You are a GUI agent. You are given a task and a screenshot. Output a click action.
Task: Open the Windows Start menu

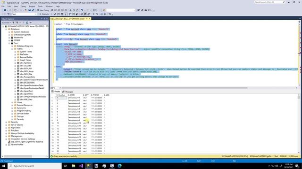point(4,166)
